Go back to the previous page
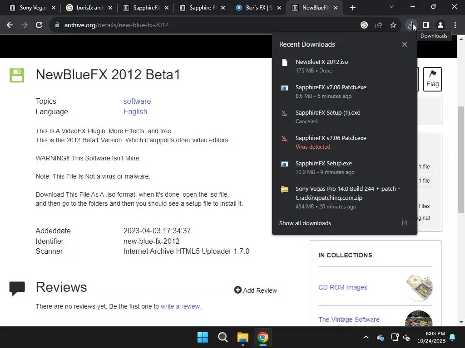 [10, 25]
